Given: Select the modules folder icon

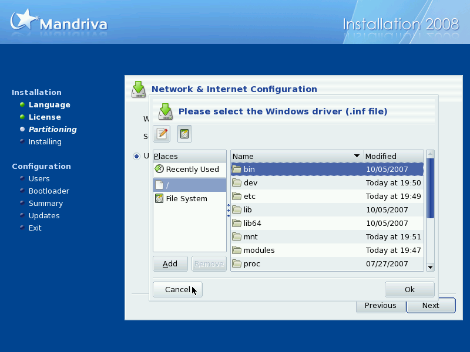Looking at the screenshot, I should pos(237,250).
